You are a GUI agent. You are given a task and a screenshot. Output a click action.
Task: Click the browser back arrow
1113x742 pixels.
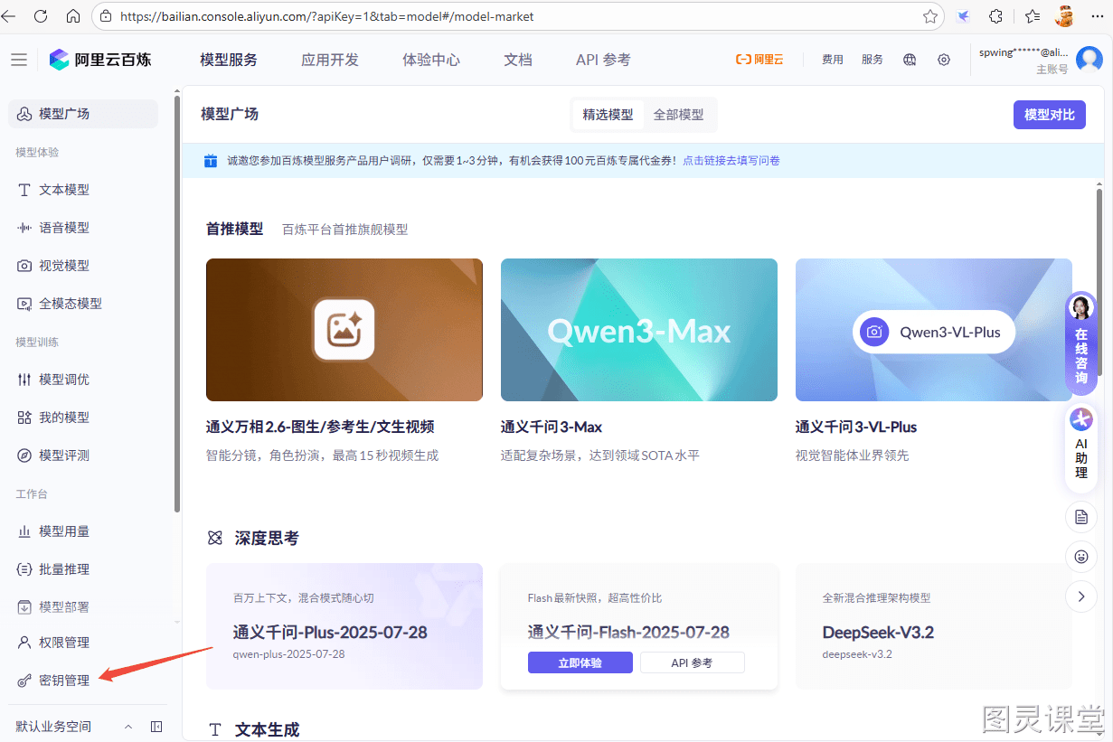(x=10, y=16)
